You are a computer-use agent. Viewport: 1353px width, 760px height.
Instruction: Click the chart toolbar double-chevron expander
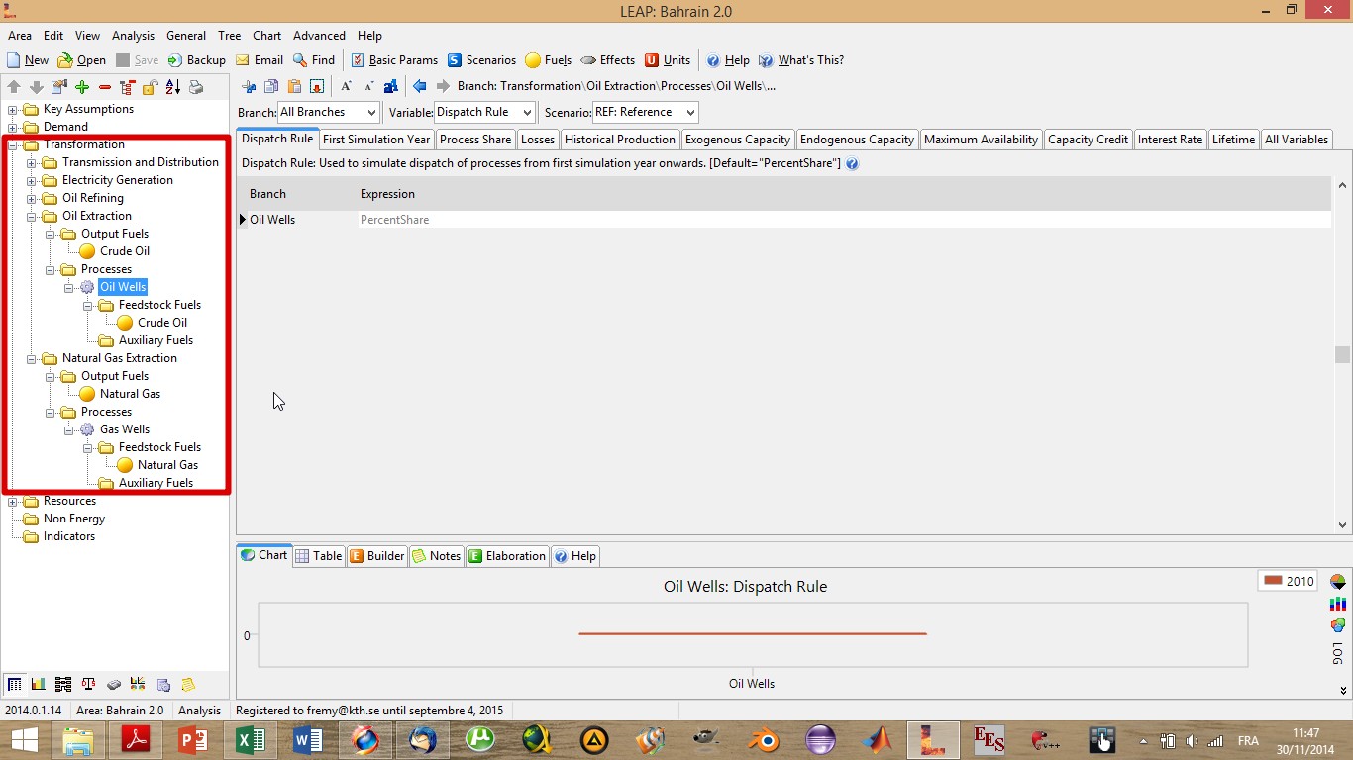[x=1344, y=691]
